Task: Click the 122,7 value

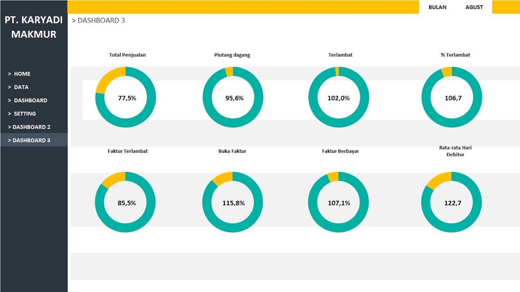Action: (453, 203)
